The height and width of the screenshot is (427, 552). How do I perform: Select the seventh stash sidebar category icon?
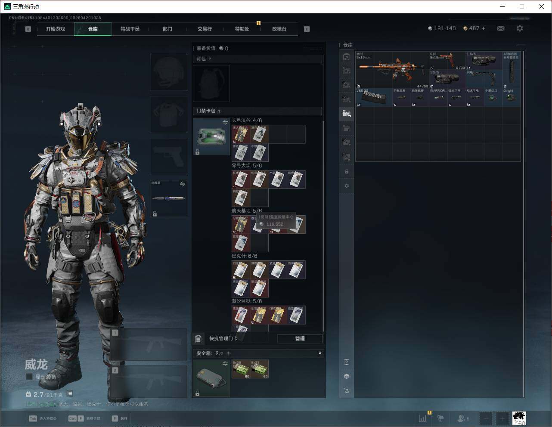(x=347, y=142)
